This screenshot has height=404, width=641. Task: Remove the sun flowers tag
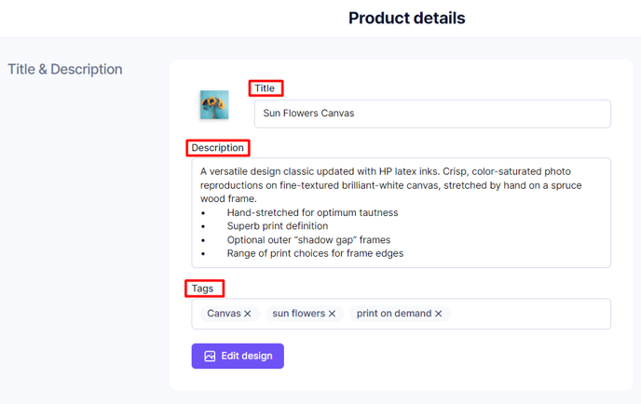(x=332, y=314)
